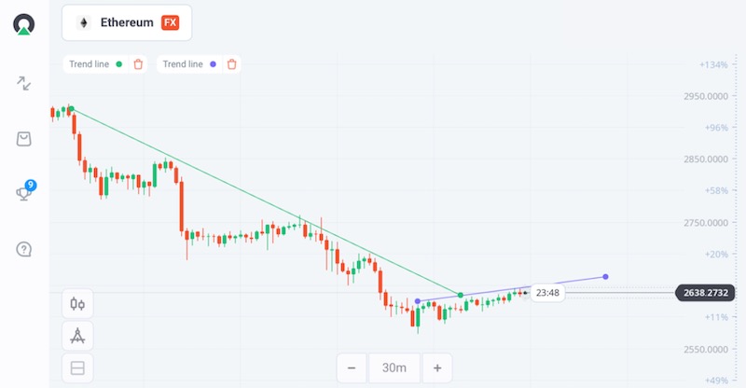Open candlestick chart type tool
746x388 pixels.
[x=77, y=304]
